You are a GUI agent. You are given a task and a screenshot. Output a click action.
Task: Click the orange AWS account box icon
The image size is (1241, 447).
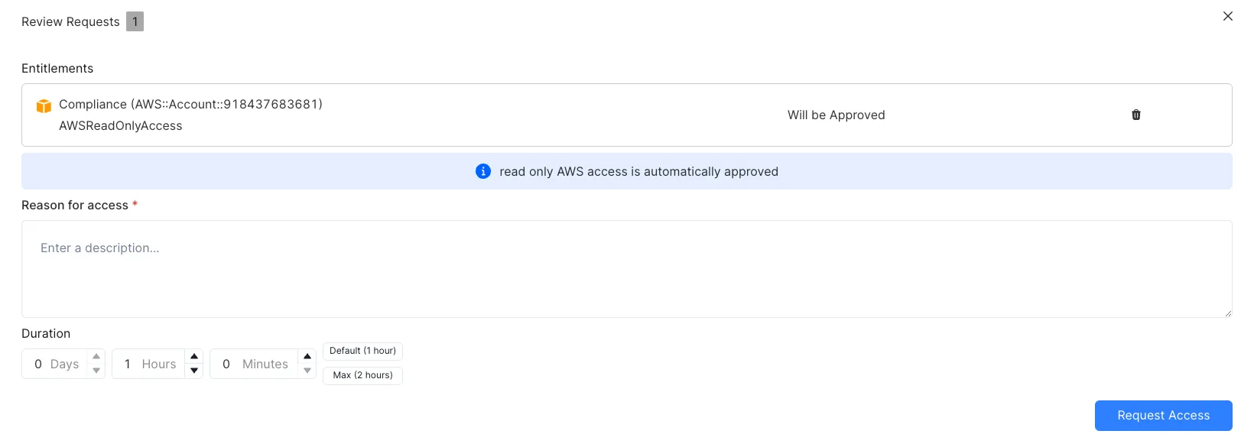click(44, 106)
